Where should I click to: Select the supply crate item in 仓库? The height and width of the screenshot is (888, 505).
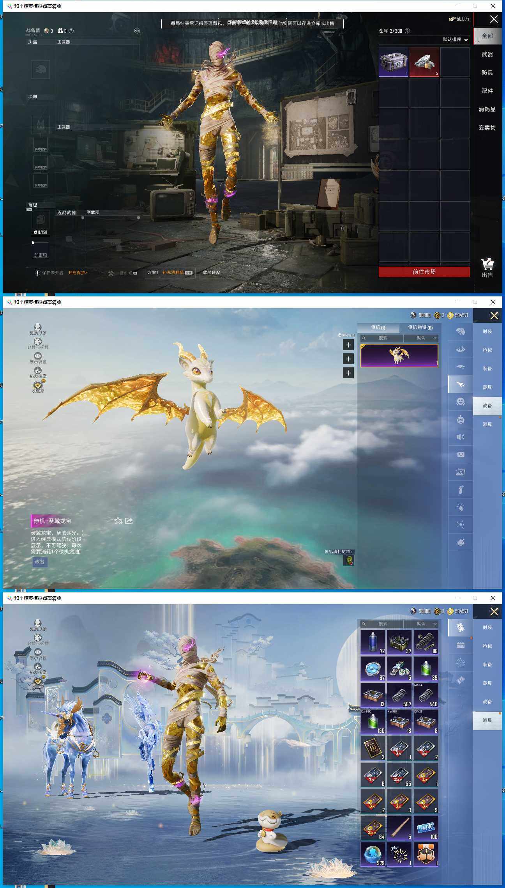pos(394,62)
